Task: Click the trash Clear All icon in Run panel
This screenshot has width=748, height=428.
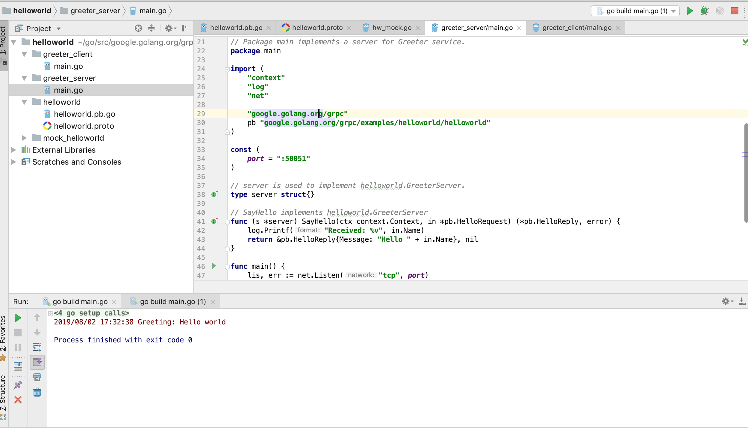Action: coord(37,392)
